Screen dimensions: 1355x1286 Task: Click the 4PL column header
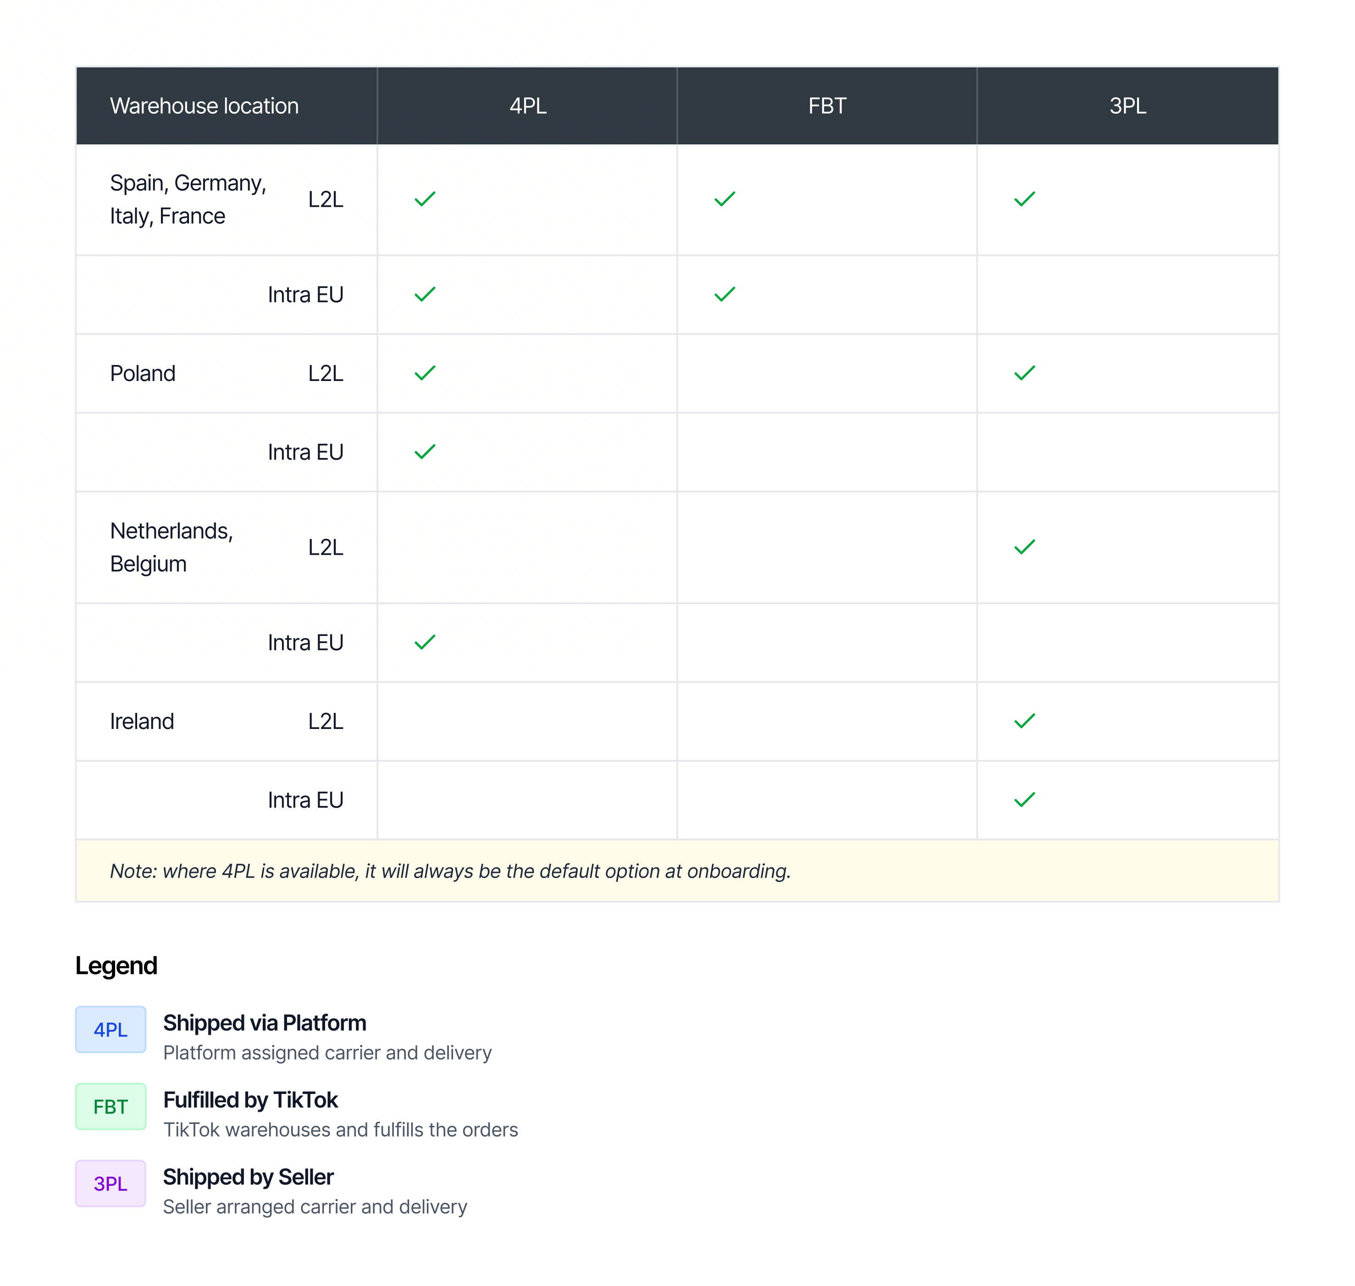point(527,105)
